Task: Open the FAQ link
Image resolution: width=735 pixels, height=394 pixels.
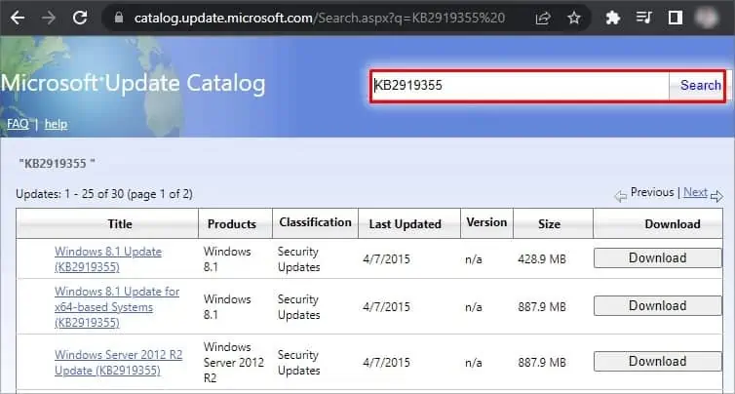Action: [x=18, y=124]
